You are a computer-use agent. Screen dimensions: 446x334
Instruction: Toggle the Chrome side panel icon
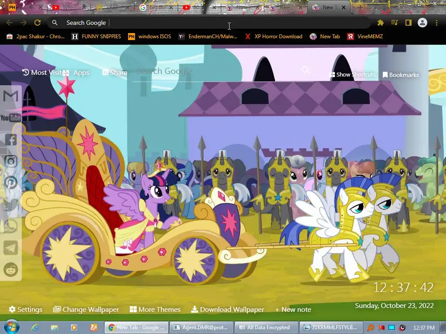coord(409,23)
